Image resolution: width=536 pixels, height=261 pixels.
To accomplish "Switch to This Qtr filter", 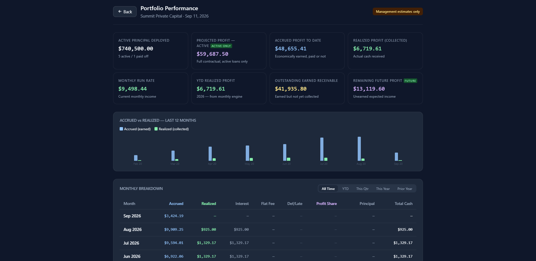I will coord(362,189).
